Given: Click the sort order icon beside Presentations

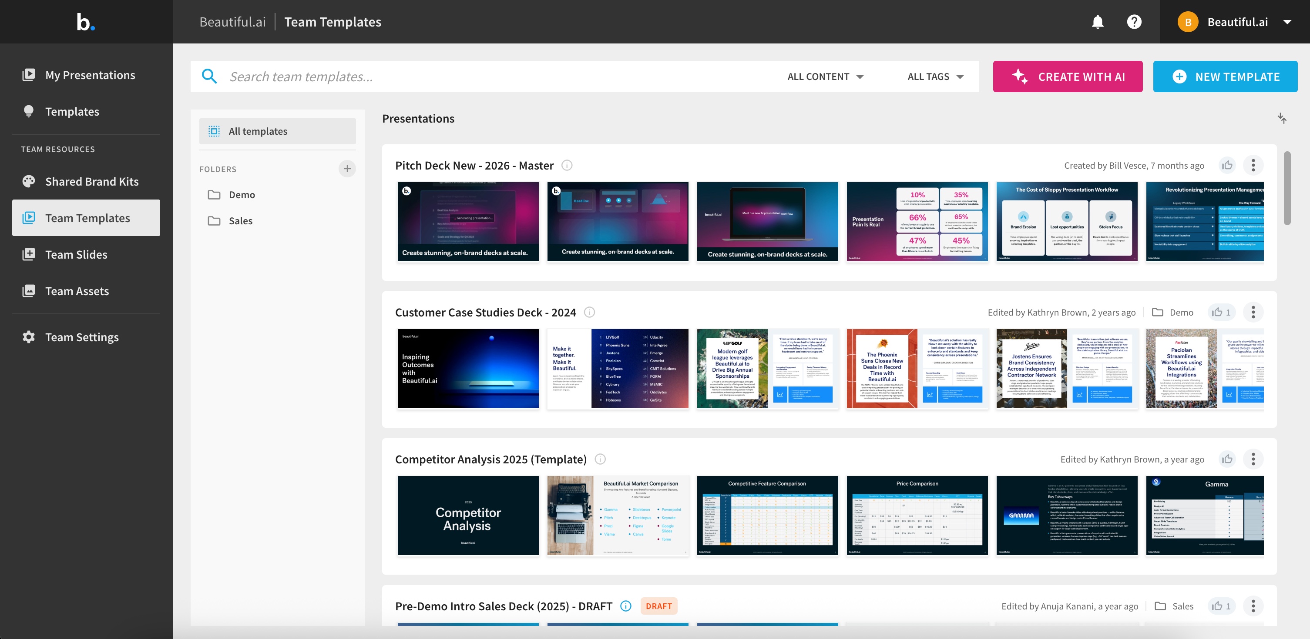Looking at the screenshot, I should [x=1282, y=118].
